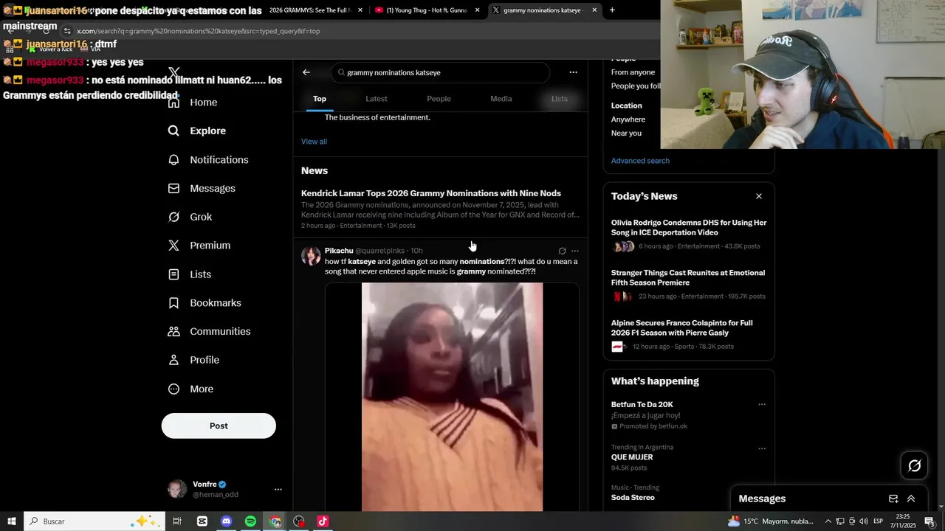Expand the Messages drawer
Viewport: 945px width, 531px height.
tap(911, 499)
